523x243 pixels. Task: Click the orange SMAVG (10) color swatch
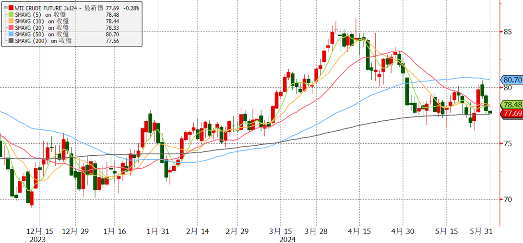12,21
